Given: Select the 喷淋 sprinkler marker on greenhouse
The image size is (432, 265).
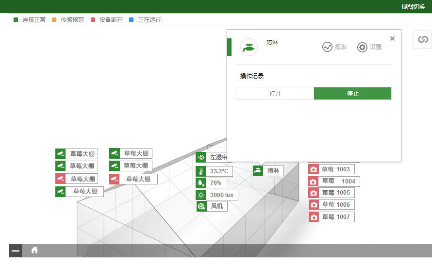Looking at the screenshot, I should point(268,171).
